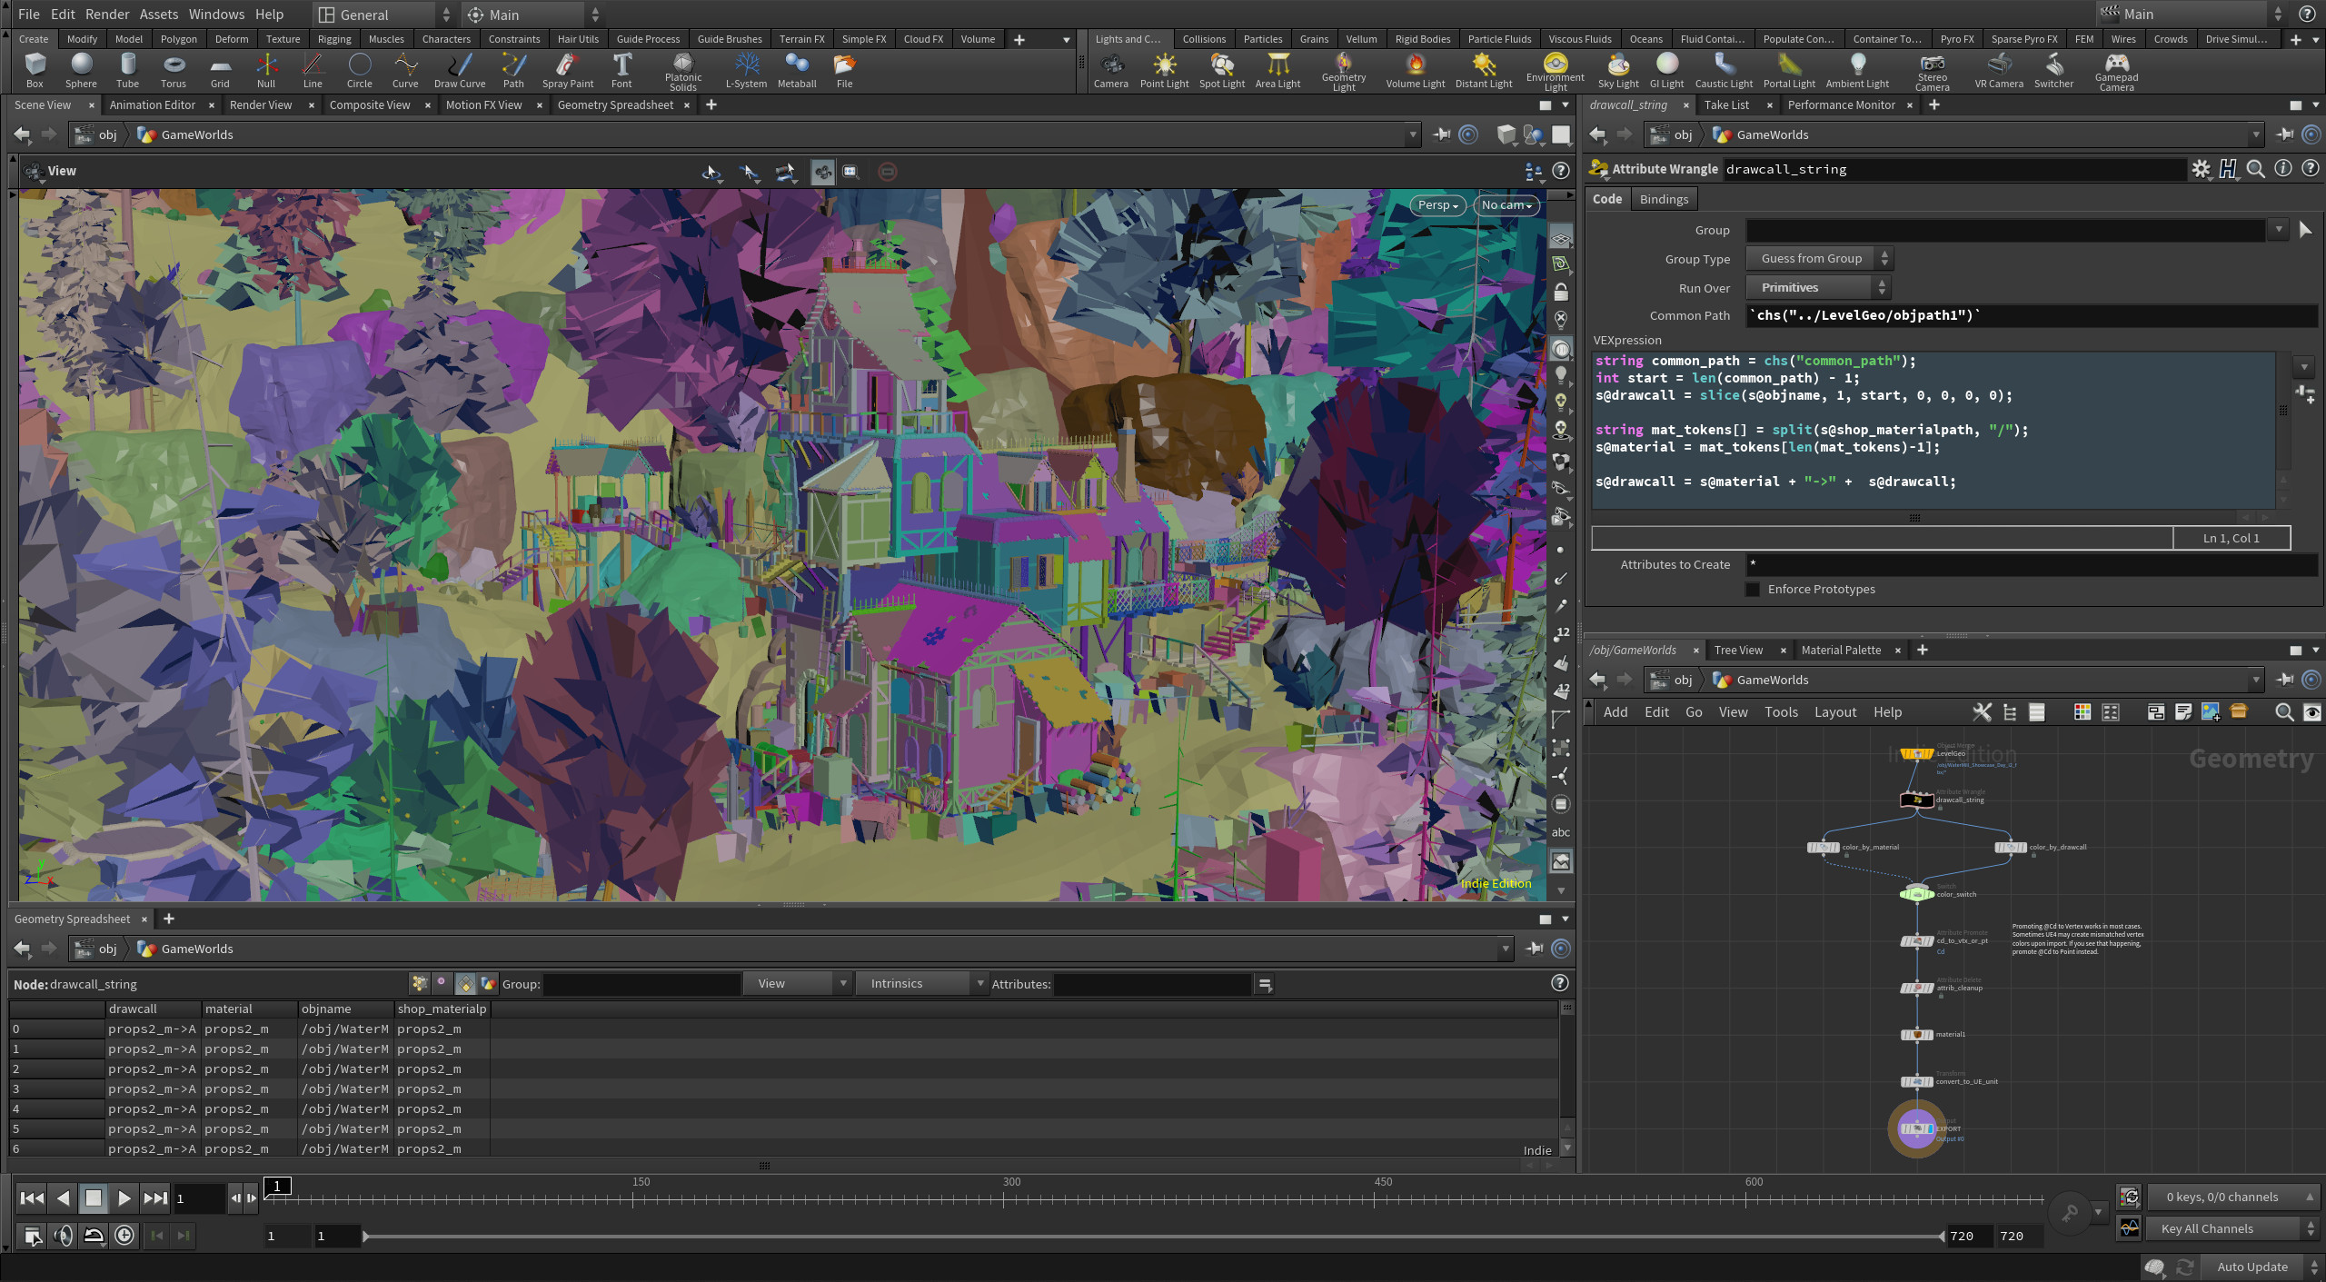The width and height of the screenshot is (2326, 1282).
Task: Expand the Persp viewport menu
Action: click(1437, 205)
